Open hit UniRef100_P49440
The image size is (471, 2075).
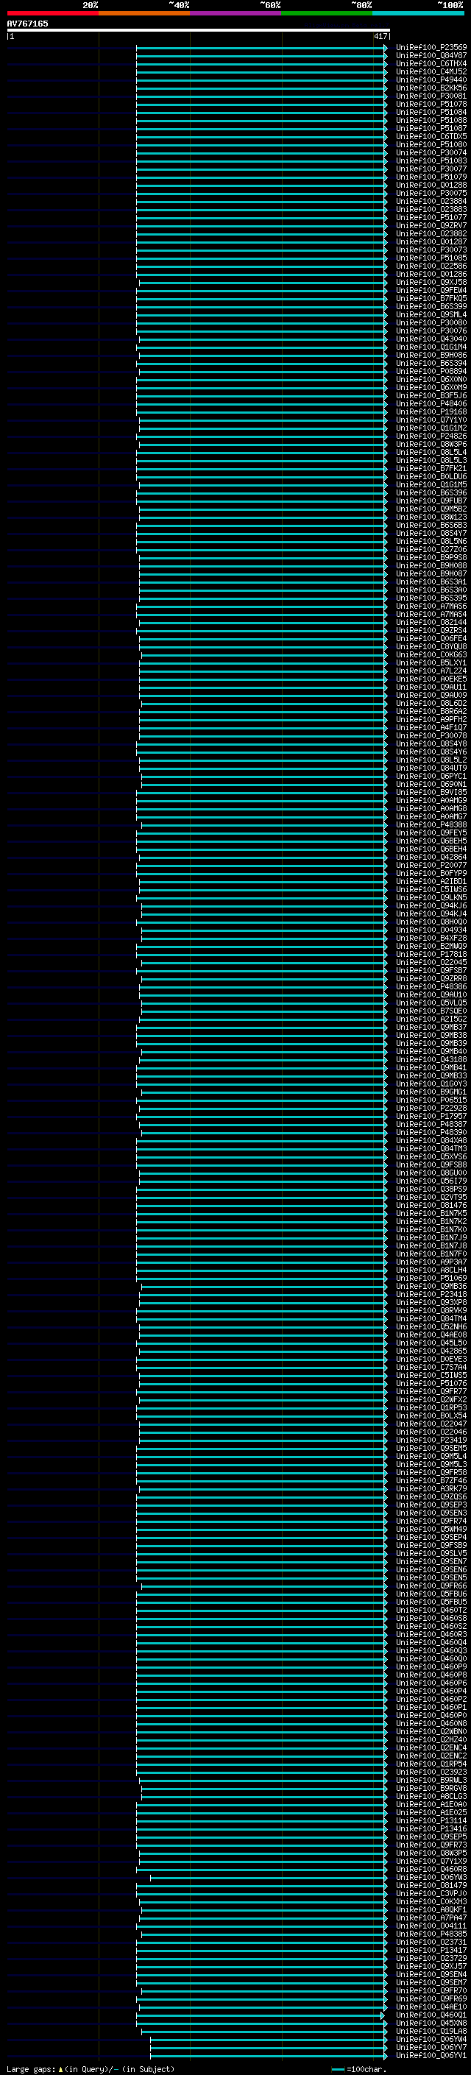[431, 79]
